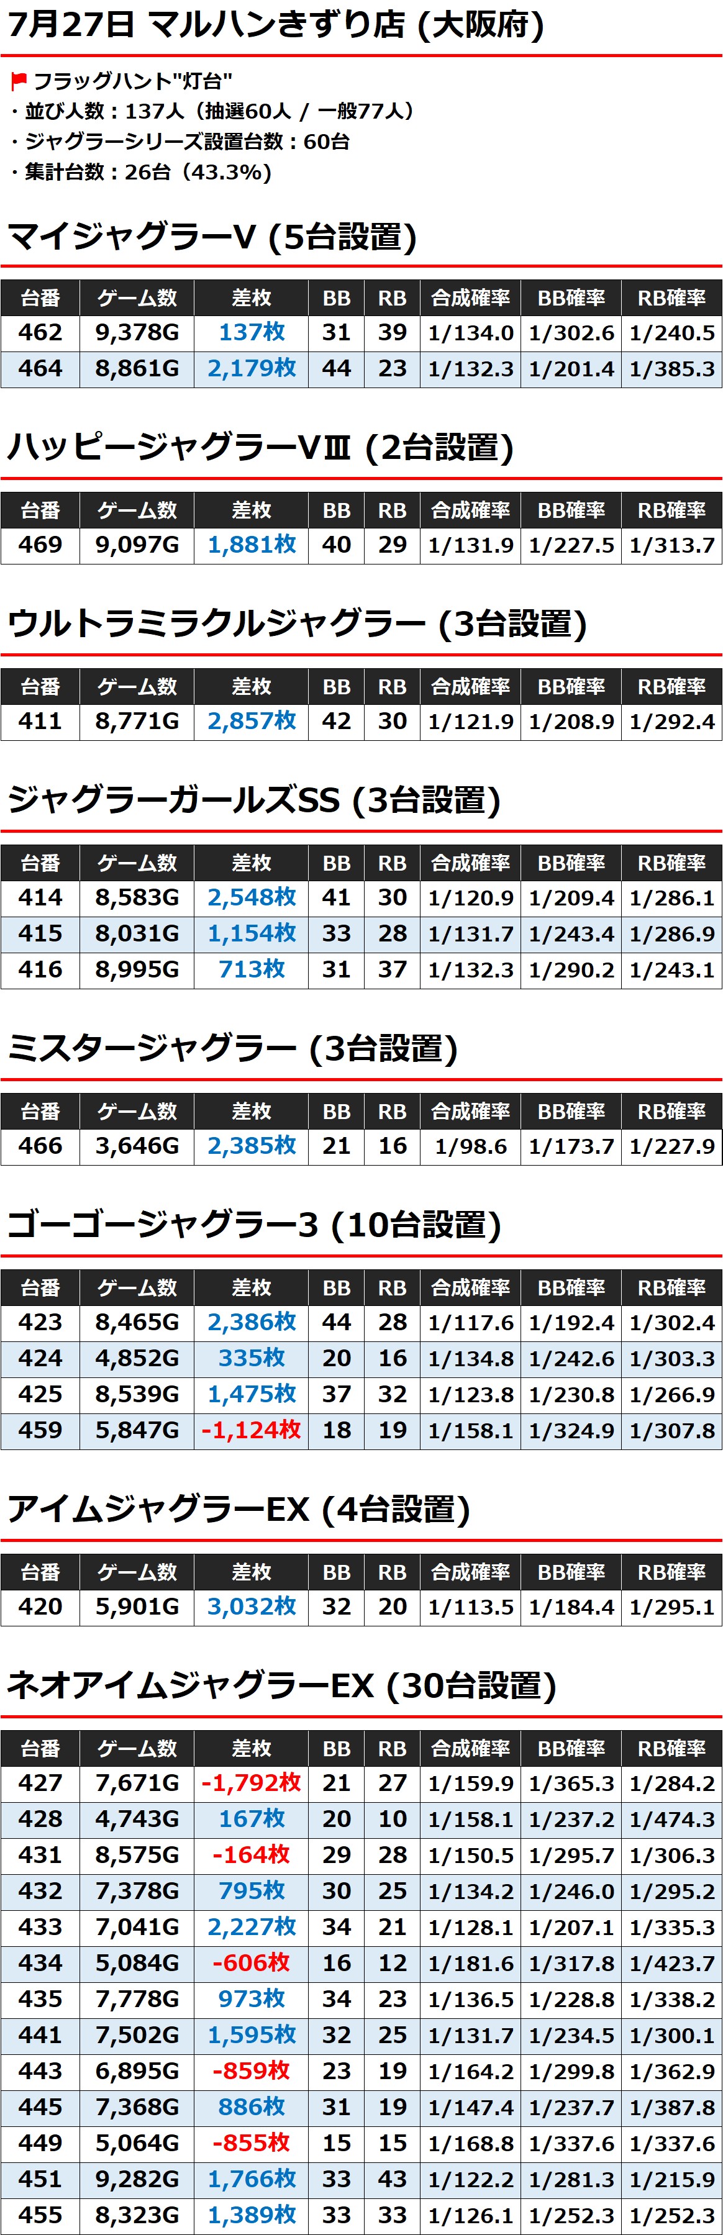Click the heading マイジャグラーV (5台設置)
This screenshot has width=723, height=2235.
pos(212,236)
